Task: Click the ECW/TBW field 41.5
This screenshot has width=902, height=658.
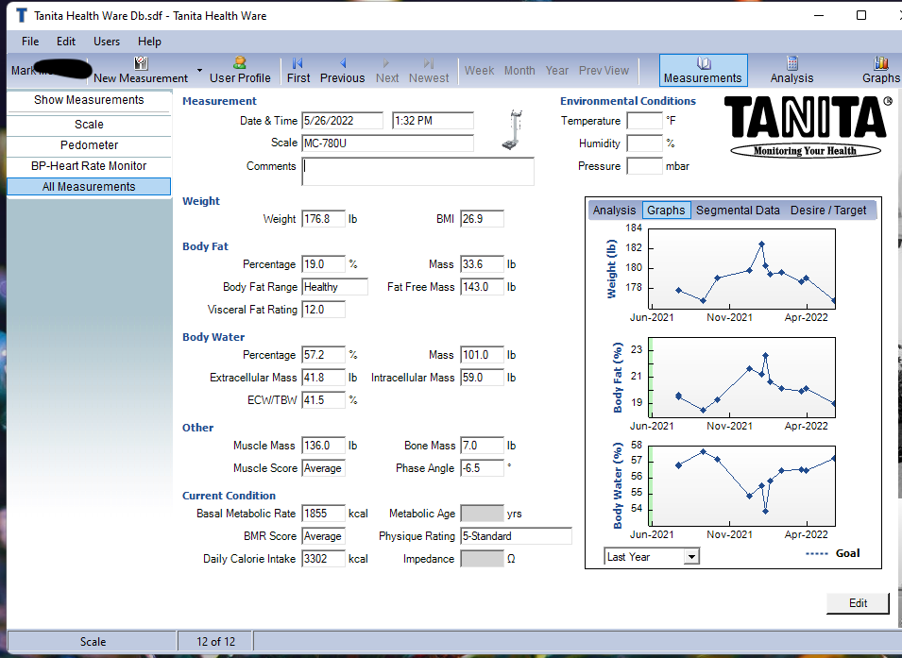Action: coord(323,400)
